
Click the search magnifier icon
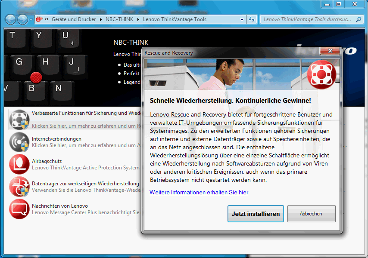tap(359, 19)
